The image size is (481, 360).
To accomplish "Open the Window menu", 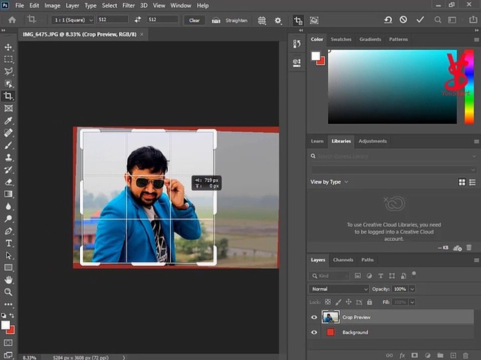I will pyautogui.click(x=181, y=5).
